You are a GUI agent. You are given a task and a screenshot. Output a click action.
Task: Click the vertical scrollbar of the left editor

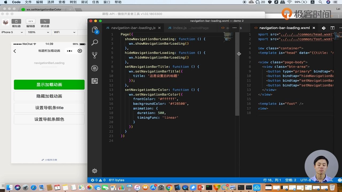click(237, 74)
